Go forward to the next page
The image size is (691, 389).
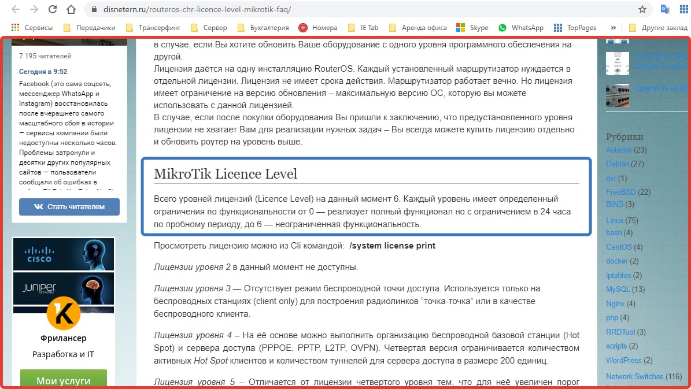pyautogui.click(x=34, y=9)
